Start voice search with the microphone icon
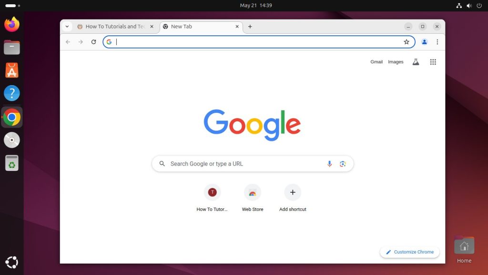 tap(329, 164)
